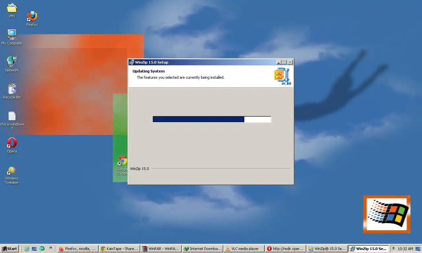Open My Computer desktop icon

(12, 37)
